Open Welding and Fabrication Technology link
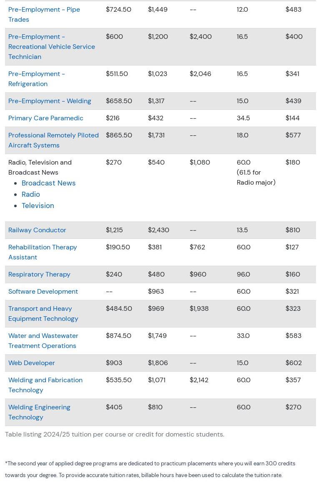 tap(45, 385)
